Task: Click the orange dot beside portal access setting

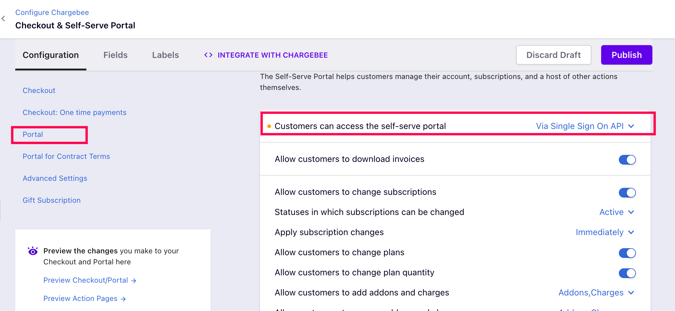Action: point(269,126)
